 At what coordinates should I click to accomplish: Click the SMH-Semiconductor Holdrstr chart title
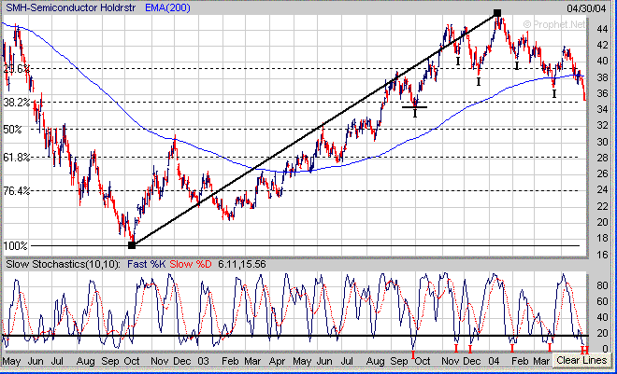pyautogui.click(x=70, y=7)
